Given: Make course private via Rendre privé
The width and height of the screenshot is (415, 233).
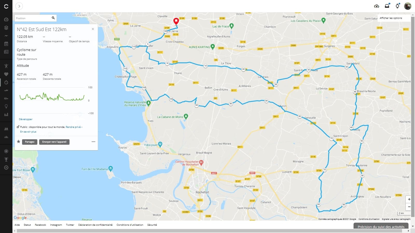Looking at the screenshot, I should click(x=73, y=127).
